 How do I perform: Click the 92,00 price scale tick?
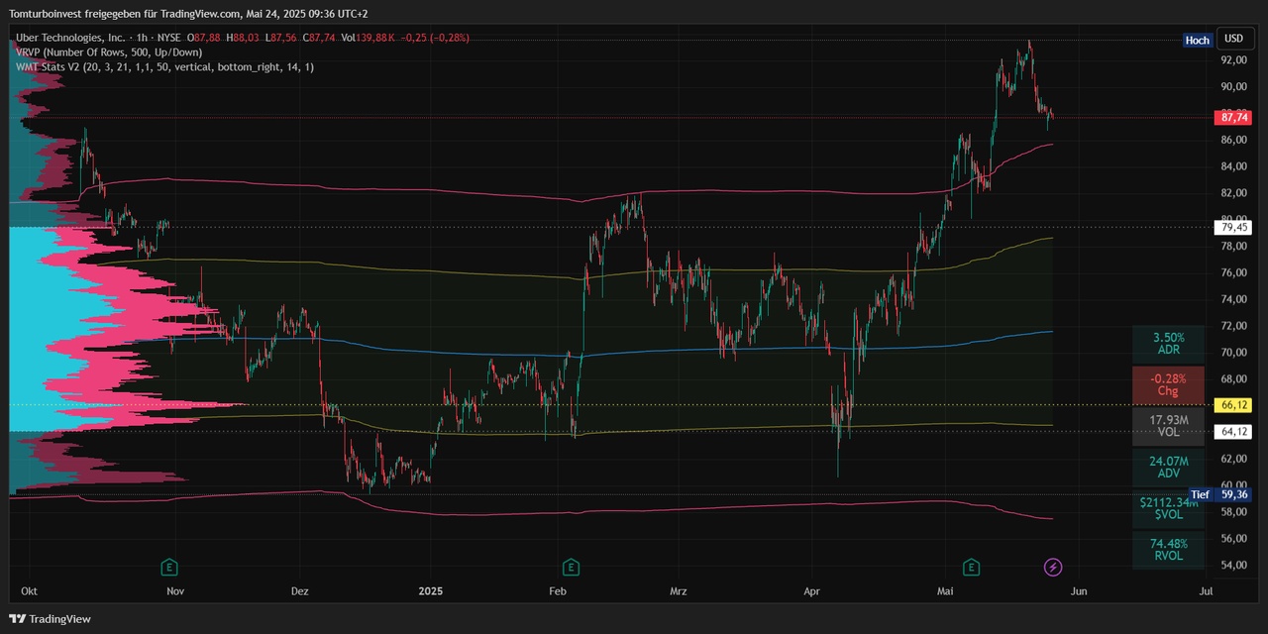(1233, 59)
